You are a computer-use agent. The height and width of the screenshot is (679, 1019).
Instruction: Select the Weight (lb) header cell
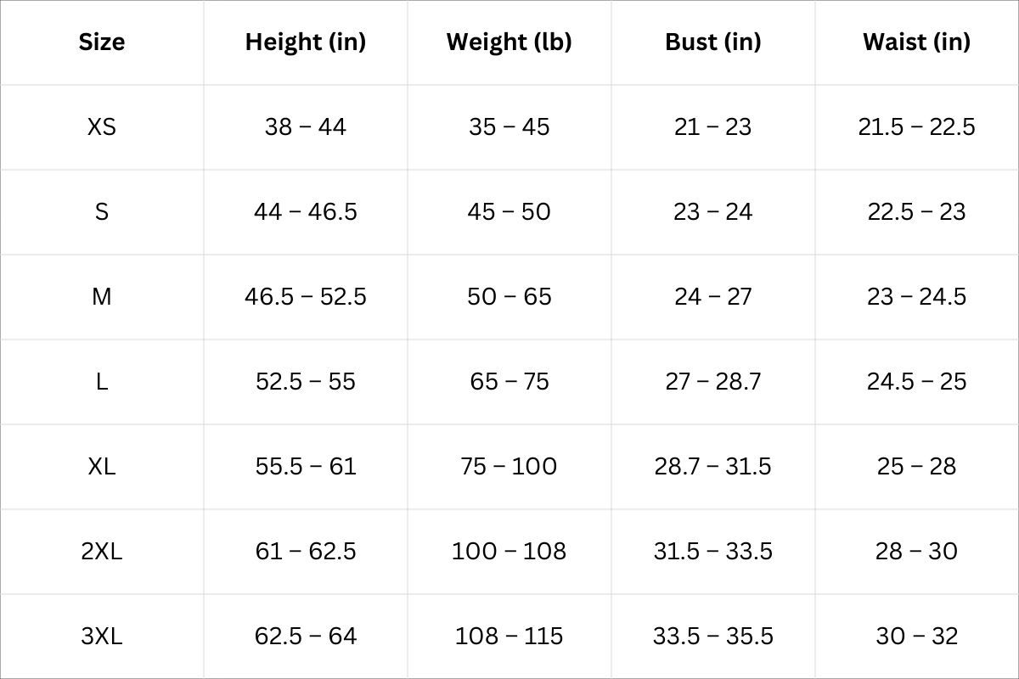tap(509, 42)
